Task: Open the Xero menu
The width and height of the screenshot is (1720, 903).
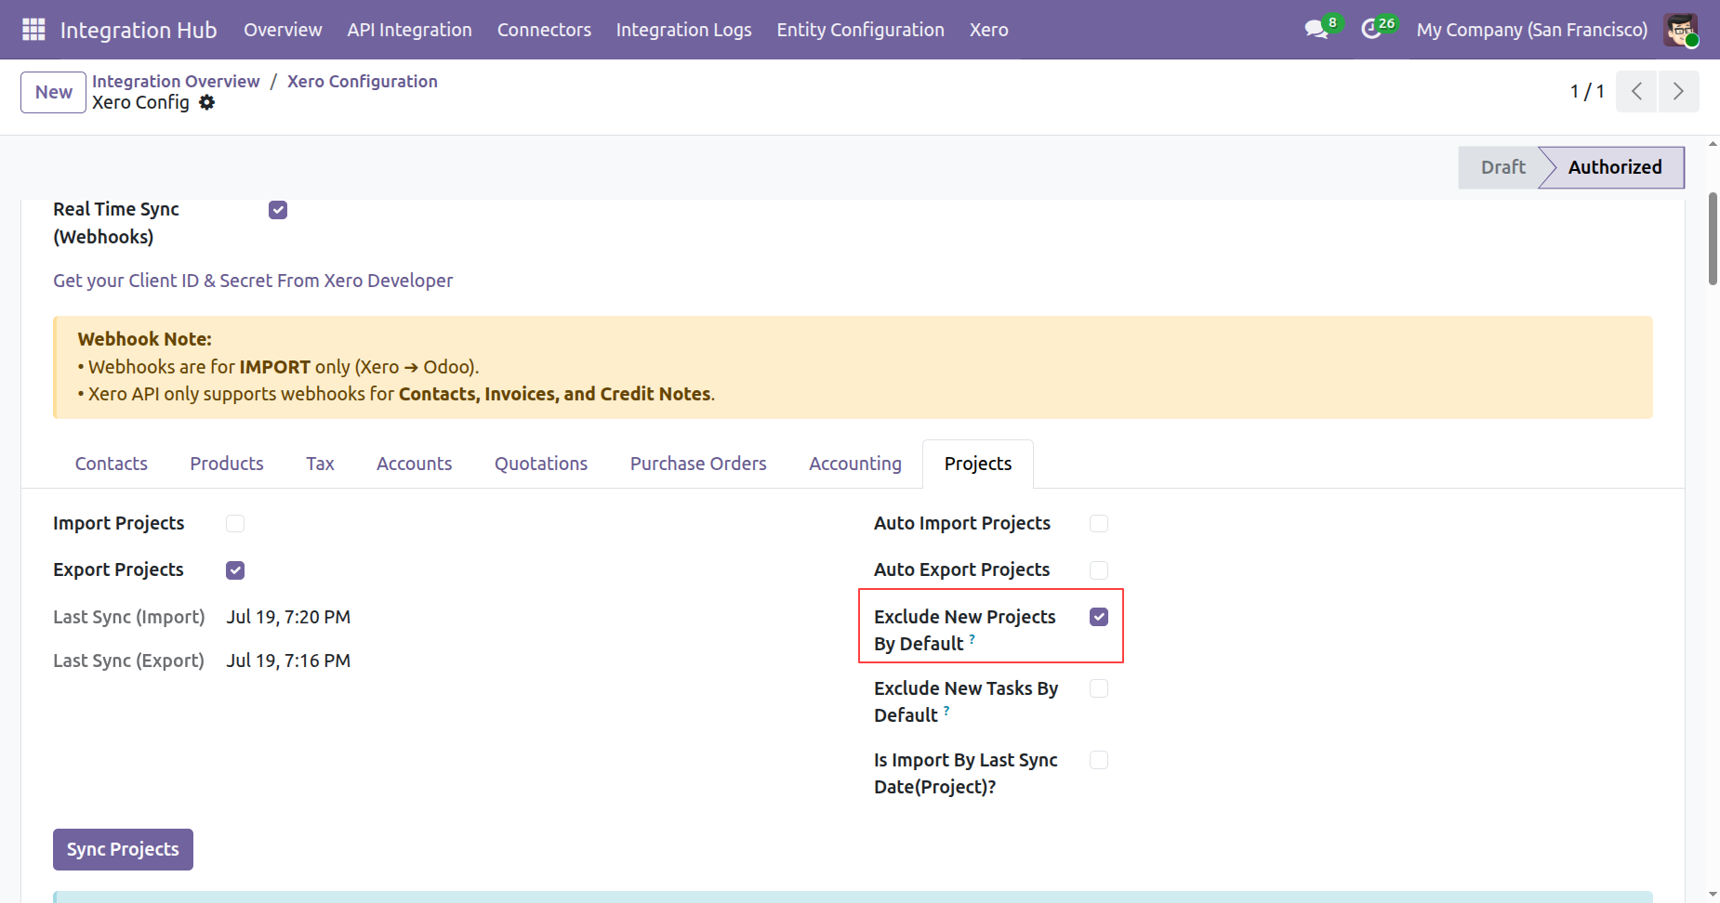Action: [989, 30]
